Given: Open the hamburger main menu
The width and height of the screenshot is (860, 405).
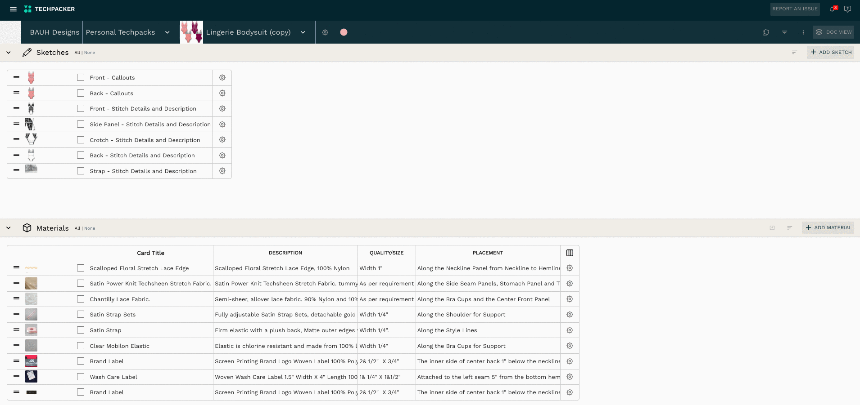Looking at the screenshot, I should (13, 9).
